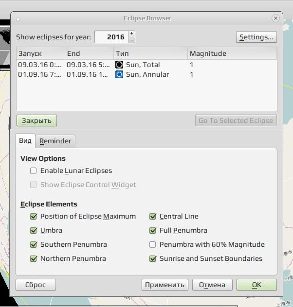This screenshot has width=293, height=307.
Task: Sort by the Запуск column header
Action: 40,53
